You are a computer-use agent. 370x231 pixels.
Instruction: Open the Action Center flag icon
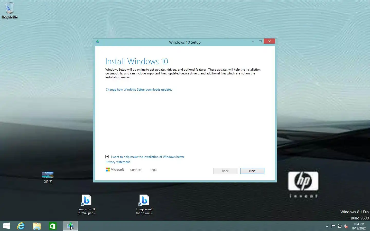[333, 226]
